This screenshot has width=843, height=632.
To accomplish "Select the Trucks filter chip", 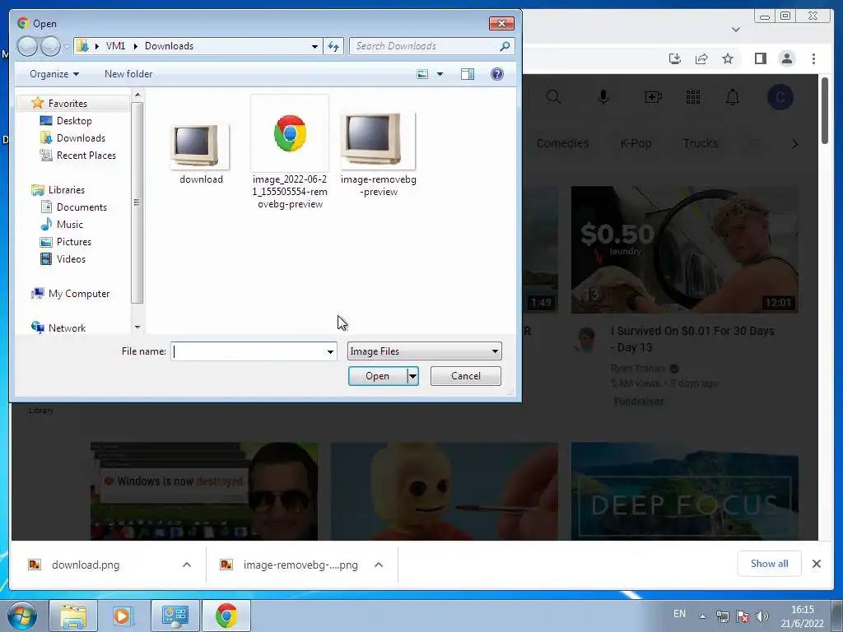I will coord(701,143).
